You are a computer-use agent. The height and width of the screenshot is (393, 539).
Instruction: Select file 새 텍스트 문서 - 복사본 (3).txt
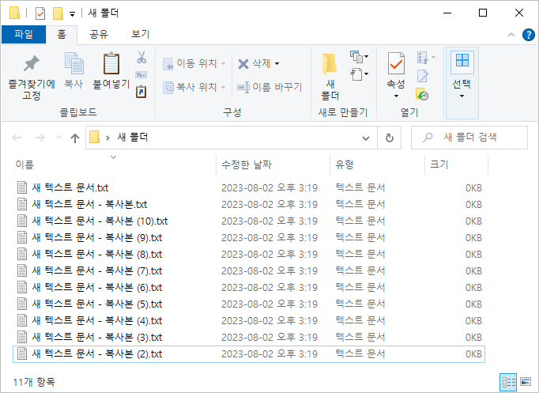pyautogui.click(x=249, y=338)
